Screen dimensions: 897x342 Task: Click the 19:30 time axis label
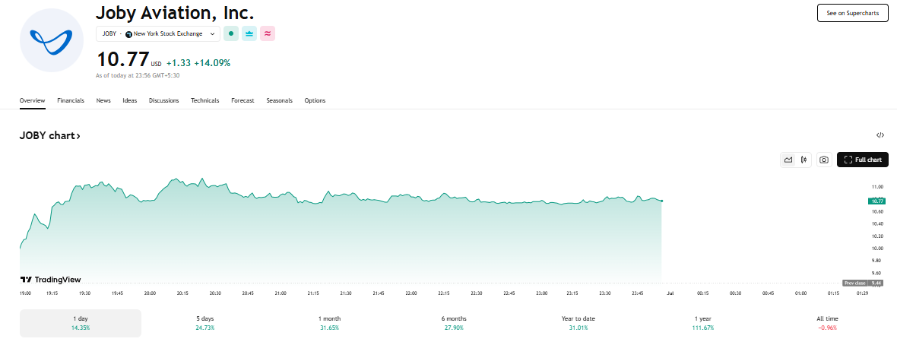[84, 293]
